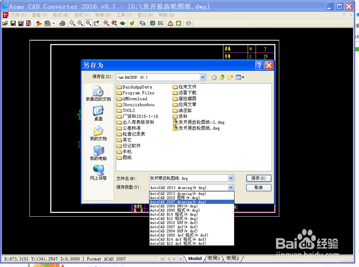Image resolution: width=359 pixels, height=267 pixels.
Task: Toggle background color with BG button
Action: pos(160,23)
